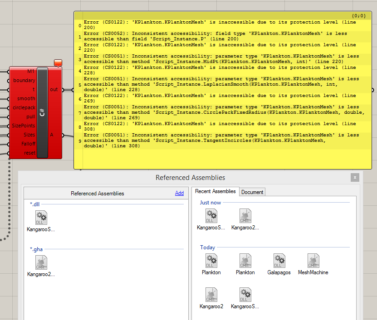Image resolution: width=377 pixels, height=320 pixels.
Task: Click the yellow panel's left input grip
Action: tap(73, 90)
